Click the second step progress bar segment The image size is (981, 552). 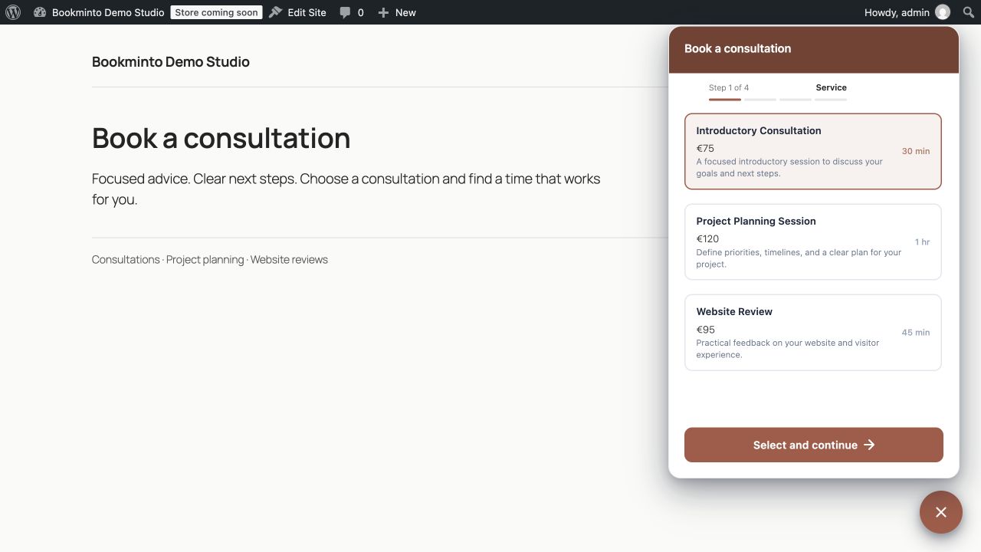click(760, 100)
